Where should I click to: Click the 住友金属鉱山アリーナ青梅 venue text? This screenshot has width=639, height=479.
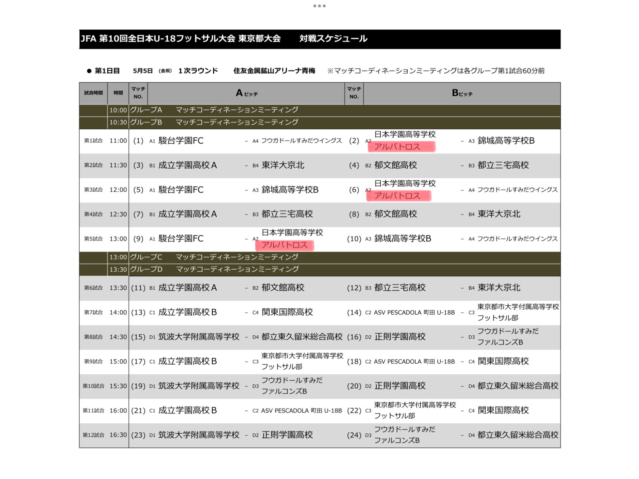274,71
